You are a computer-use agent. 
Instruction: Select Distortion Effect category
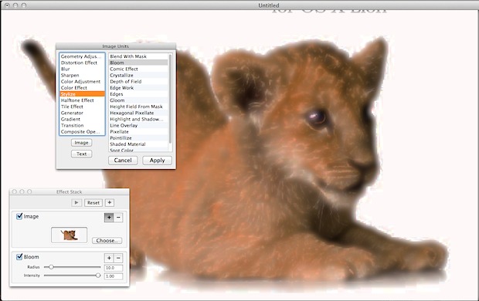click(82, 63)
